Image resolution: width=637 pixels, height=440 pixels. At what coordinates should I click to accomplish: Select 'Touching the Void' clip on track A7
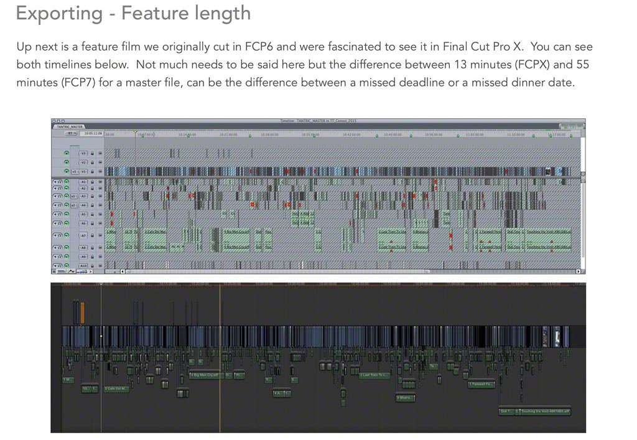click(549, 234)
